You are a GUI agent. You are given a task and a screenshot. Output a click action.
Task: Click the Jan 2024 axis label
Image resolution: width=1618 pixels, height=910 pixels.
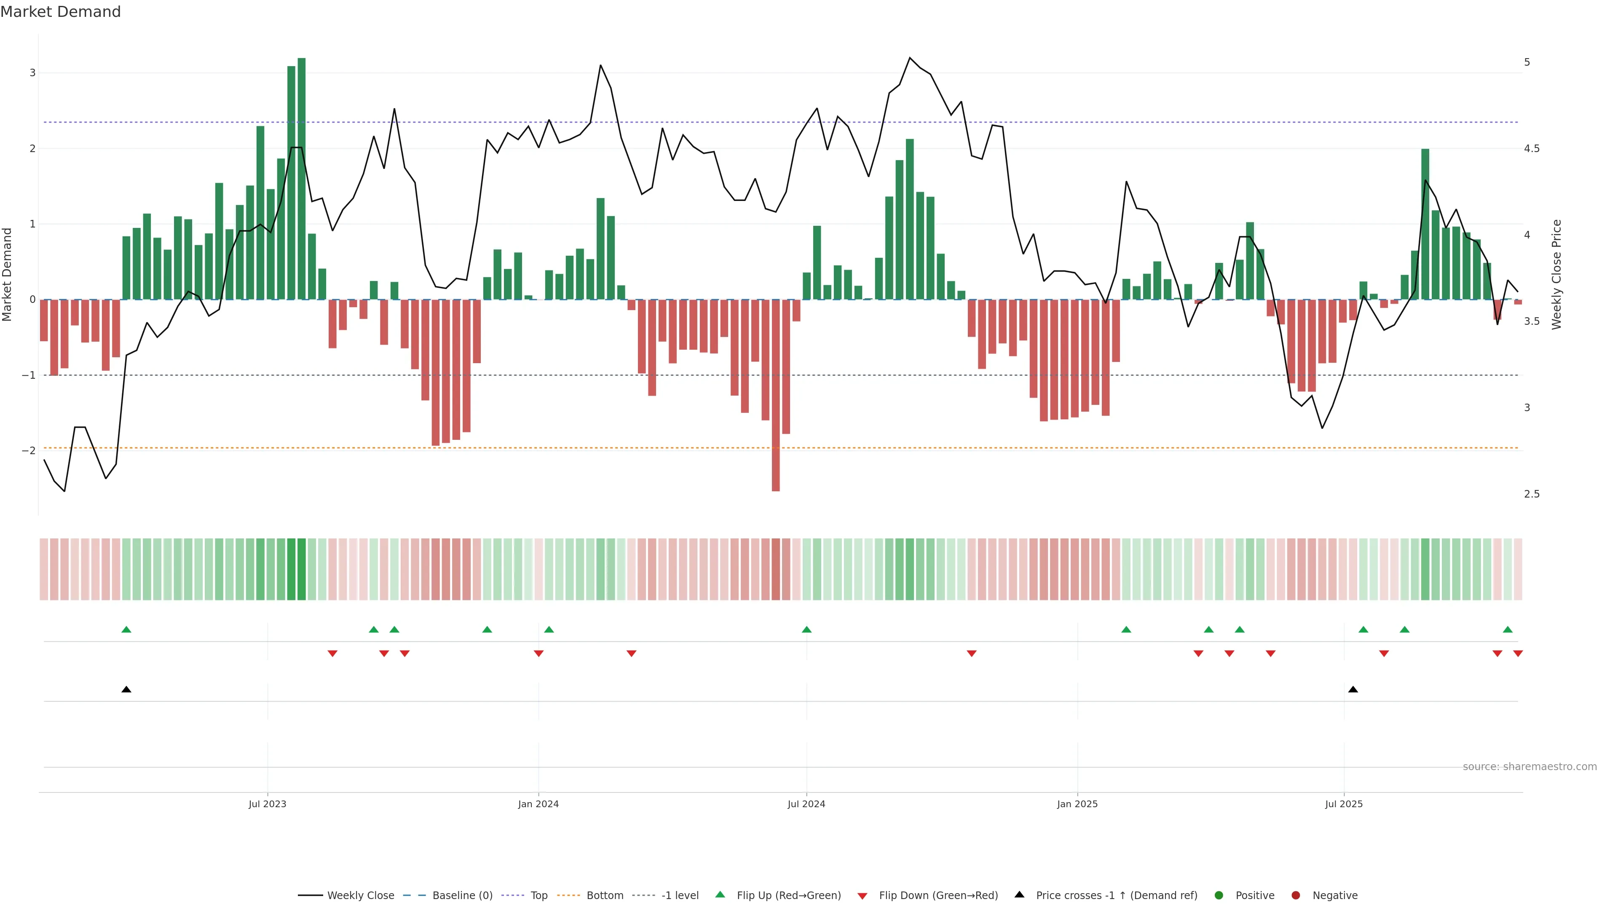(x=538, y=804)
